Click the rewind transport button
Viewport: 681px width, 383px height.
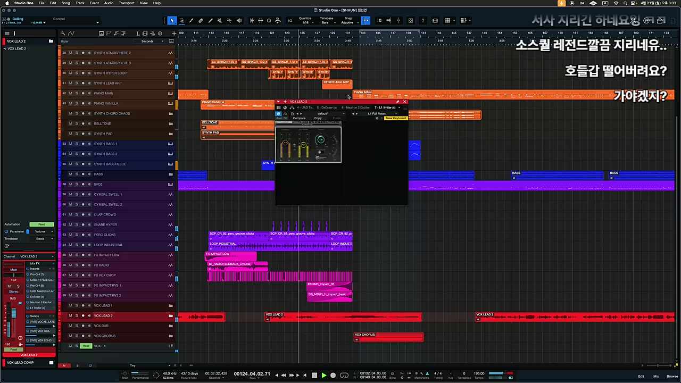click(284, 375)
